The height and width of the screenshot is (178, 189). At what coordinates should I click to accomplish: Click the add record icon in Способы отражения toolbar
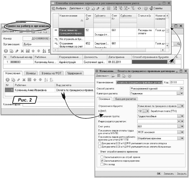87,8
